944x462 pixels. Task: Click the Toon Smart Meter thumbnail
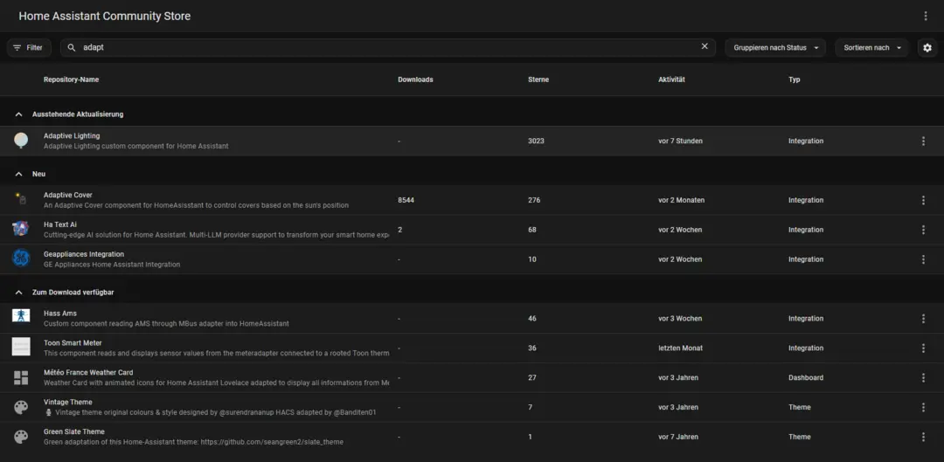click(x=21, y=347)
